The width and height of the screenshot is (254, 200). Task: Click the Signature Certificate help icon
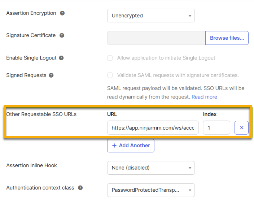[62, 35]
